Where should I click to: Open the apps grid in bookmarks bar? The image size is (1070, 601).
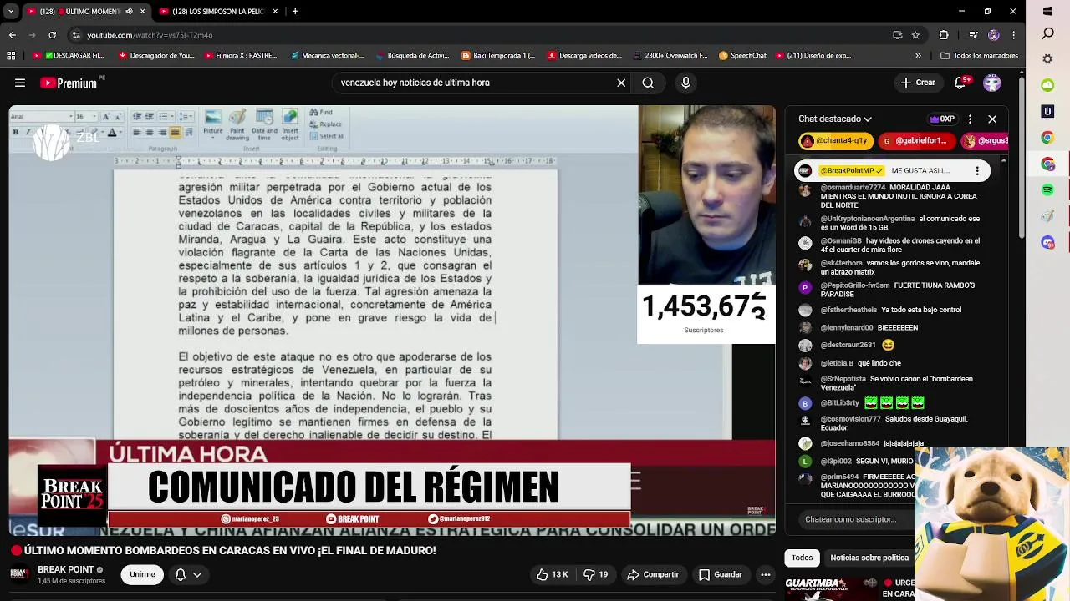tap(11, 56)
